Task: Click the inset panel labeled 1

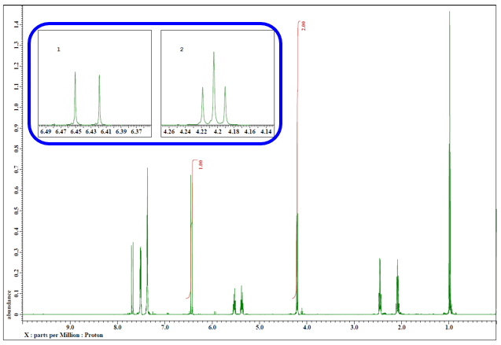Action: pos(93,79)
